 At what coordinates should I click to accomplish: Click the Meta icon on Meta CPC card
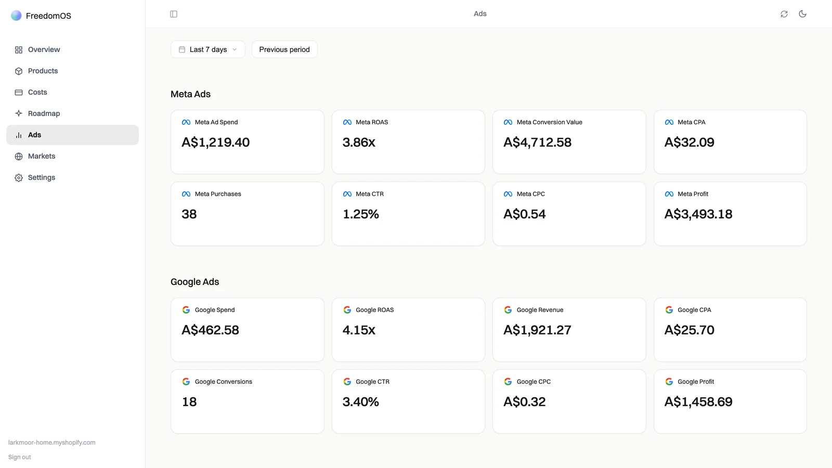tap(508, 194)
